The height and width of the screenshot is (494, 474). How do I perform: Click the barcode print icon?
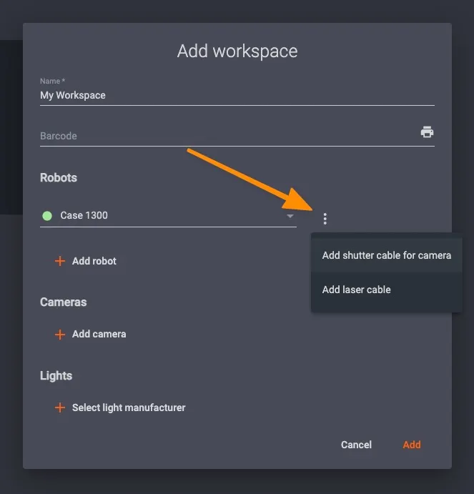(x=427, y=132)
